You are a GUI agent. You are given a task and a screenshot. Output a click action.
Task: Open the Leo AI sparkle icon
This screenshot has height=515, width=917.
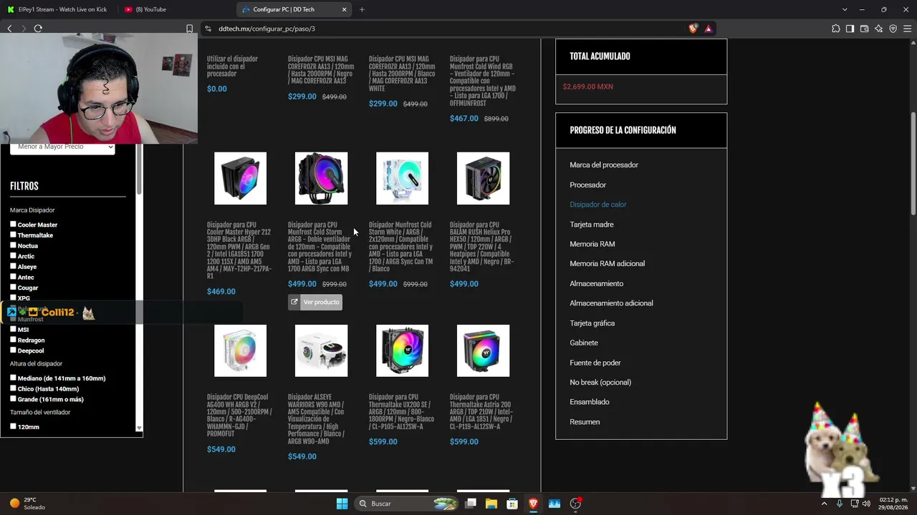pyautogui.click(x=878, y=29)
